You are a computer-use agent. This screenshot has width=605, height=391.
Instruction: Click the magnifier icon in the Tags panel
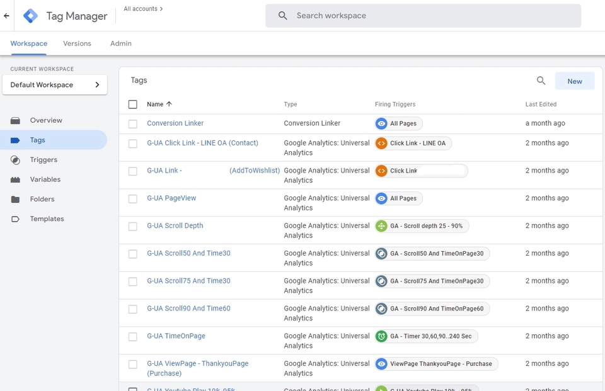point(541,81)
